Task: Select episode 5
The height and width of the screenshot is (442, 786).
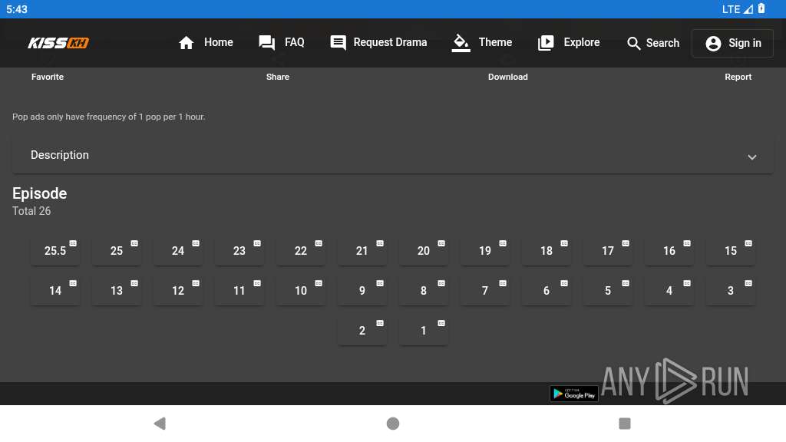Action: click(x=608, y=291)
